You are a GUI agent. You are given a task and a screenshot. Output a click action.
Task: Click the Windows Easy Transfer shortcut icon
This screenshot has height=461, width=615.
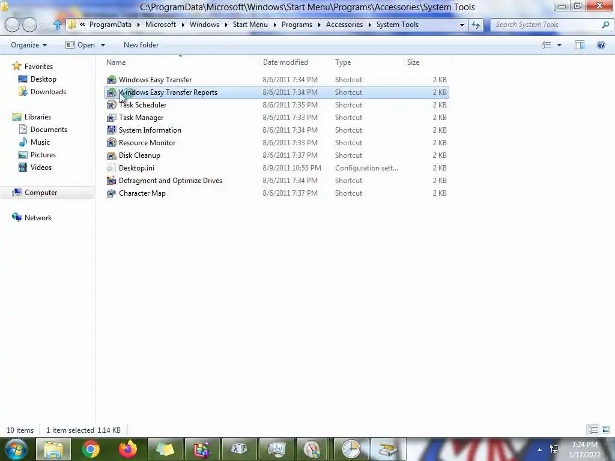pyautogui.click(x=111, y=80)
